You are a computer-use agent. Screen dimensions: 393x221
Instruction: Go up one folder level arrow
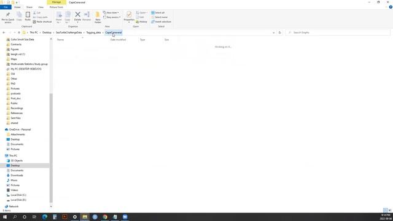pos(19,33)
